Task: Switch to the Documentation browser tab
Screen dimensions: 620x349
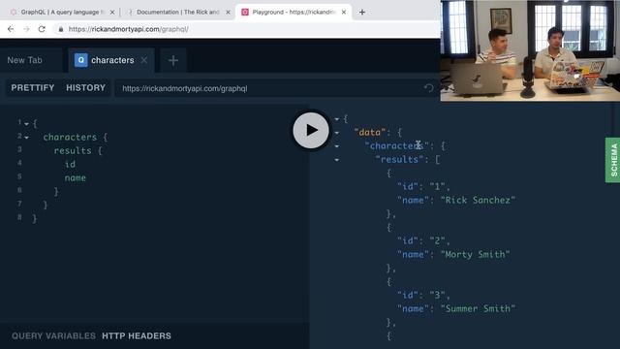Action: click(x=178, y=13)
